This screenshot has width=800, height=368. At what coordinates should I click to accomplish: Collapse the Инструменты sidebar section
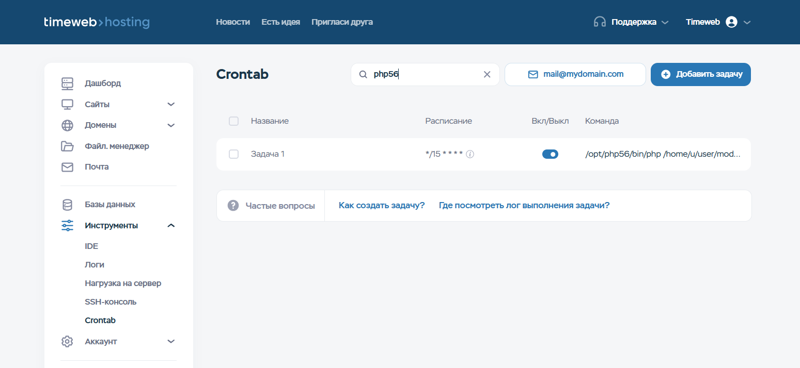pos(171,226)
